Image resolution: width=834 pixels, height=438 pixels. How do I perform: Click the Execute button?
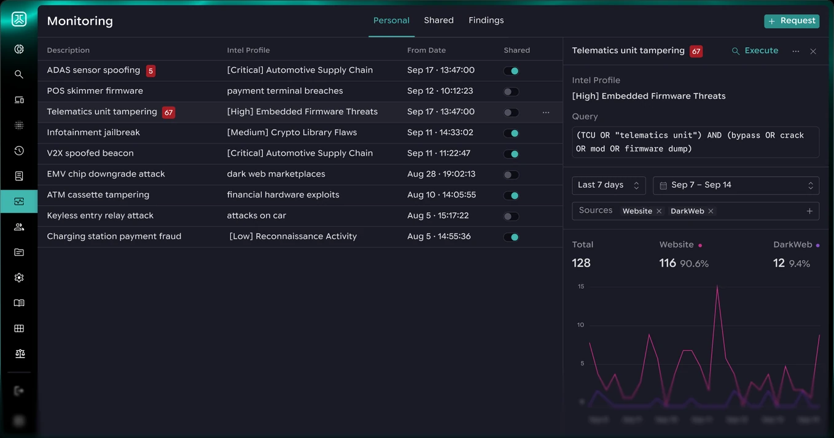pyautogui.click(x=755, y=51)
